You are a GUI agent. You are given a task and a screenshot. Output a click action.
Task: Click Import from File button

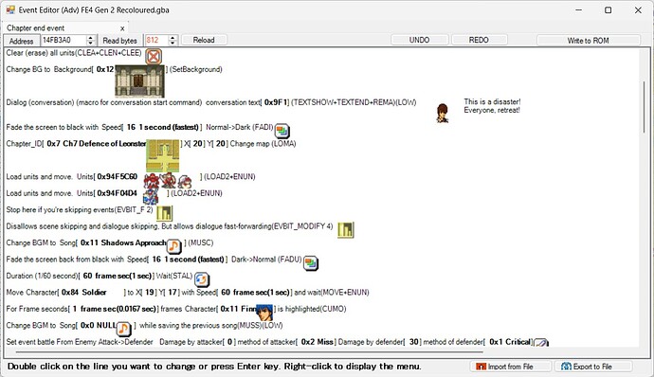click(511, 367)
